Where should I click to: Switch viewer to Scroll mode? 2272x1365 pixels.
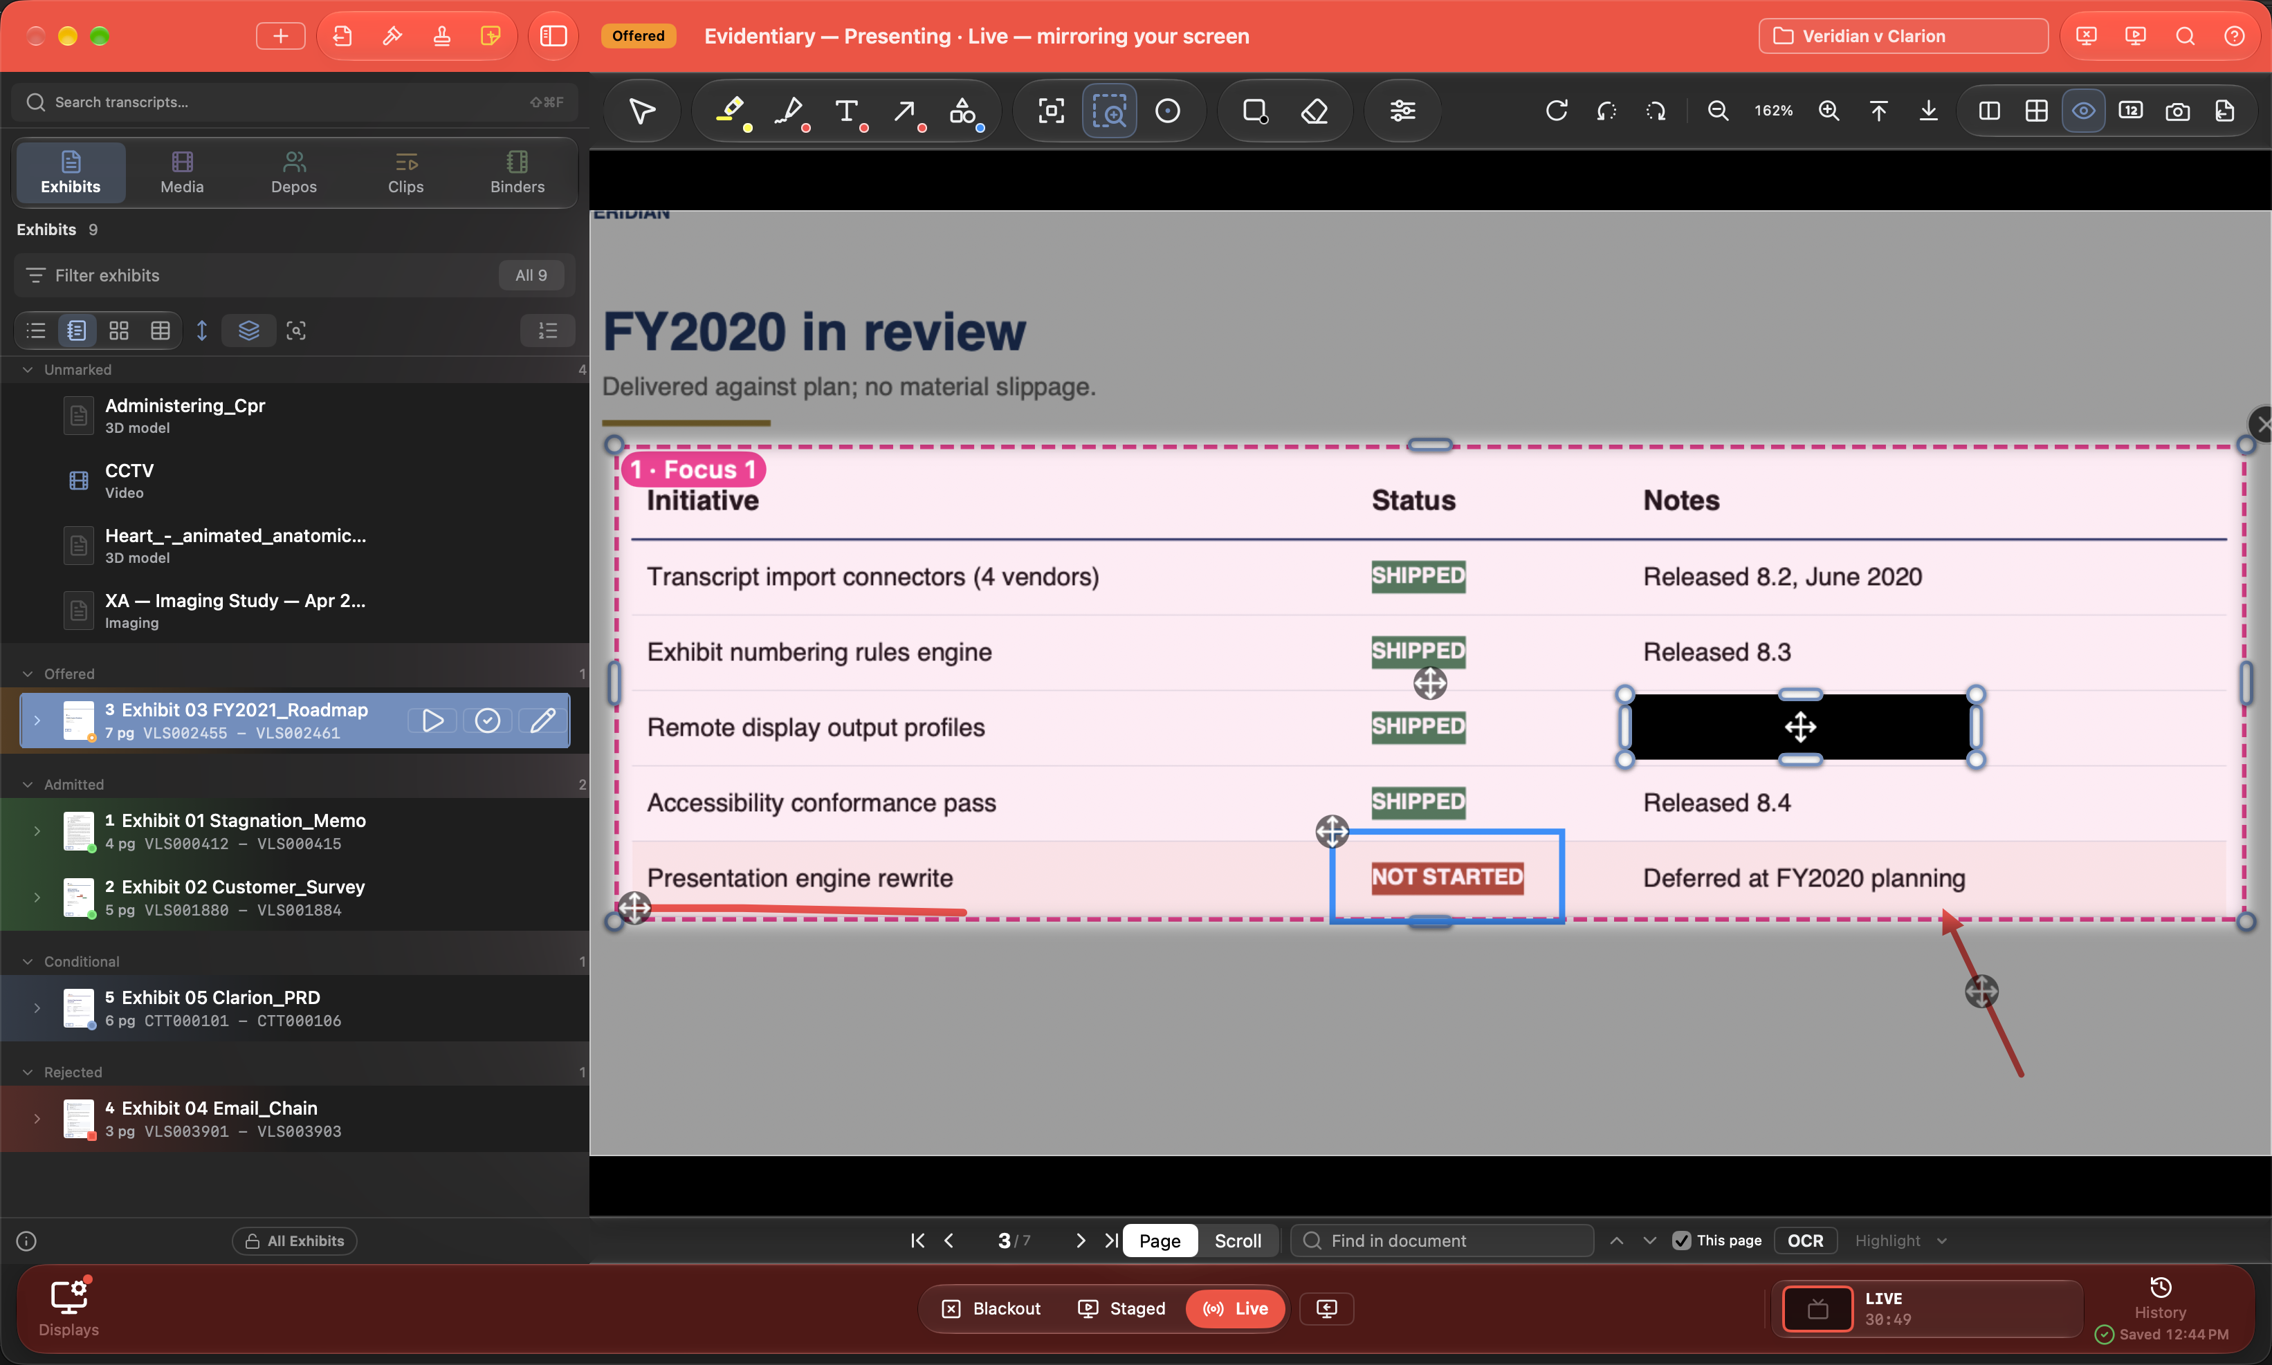pyautogui.click(x=1238, y=1240)
